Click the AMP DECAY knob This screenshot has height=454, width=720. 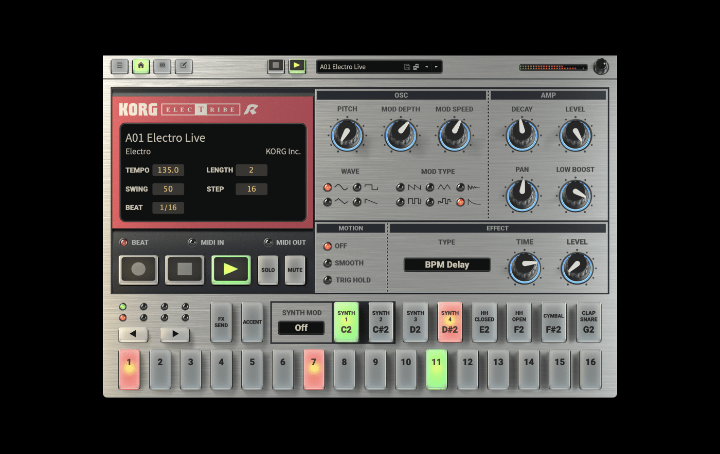pyautogui.click(x=522, y=136)
